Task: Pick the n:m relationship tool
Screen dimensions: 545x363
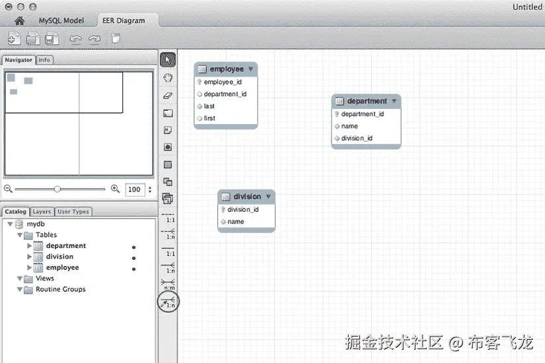Action: 168,285
